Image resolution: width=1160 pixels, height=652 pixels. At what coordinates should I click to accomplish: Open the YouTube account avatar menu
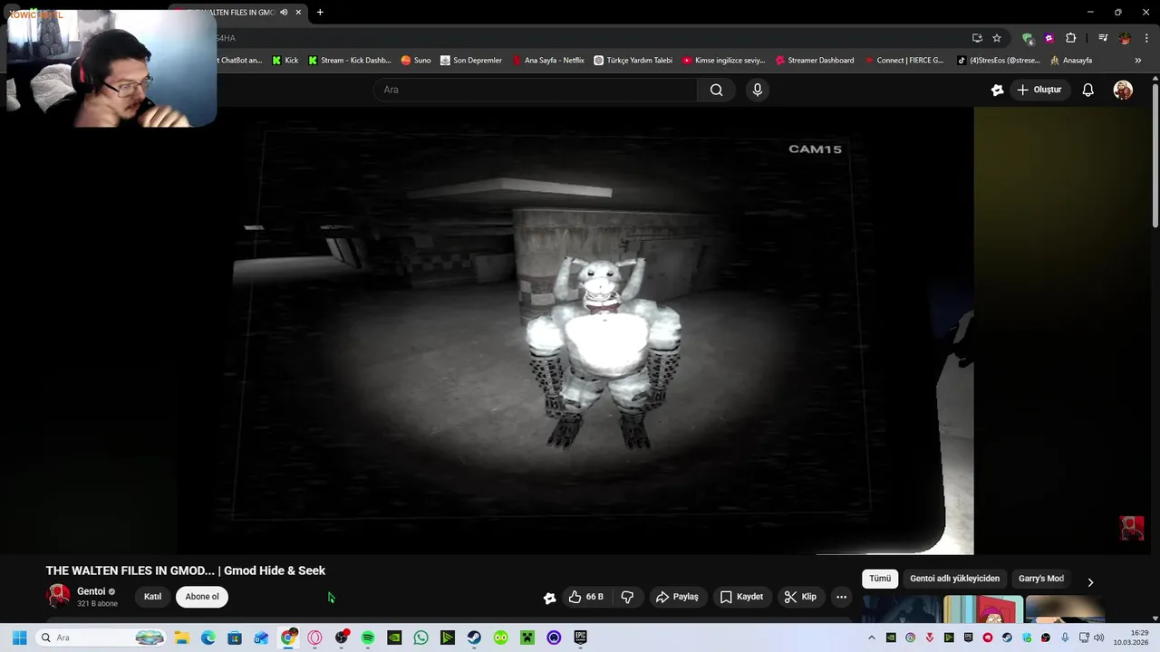[x=1123, y=90]
